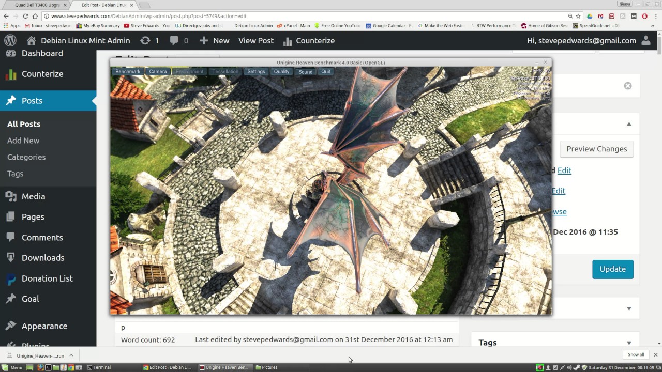Open Comments in the sidebar
This screenshot has height=372, width=662.
[42, 238]
